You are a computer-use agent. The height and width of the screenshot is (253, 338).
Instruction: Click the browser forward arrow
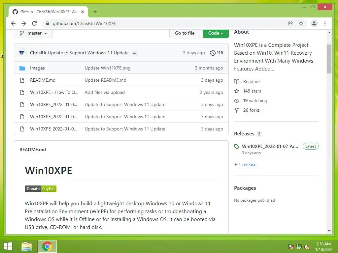pyautogui.click(x=24, y=23)
